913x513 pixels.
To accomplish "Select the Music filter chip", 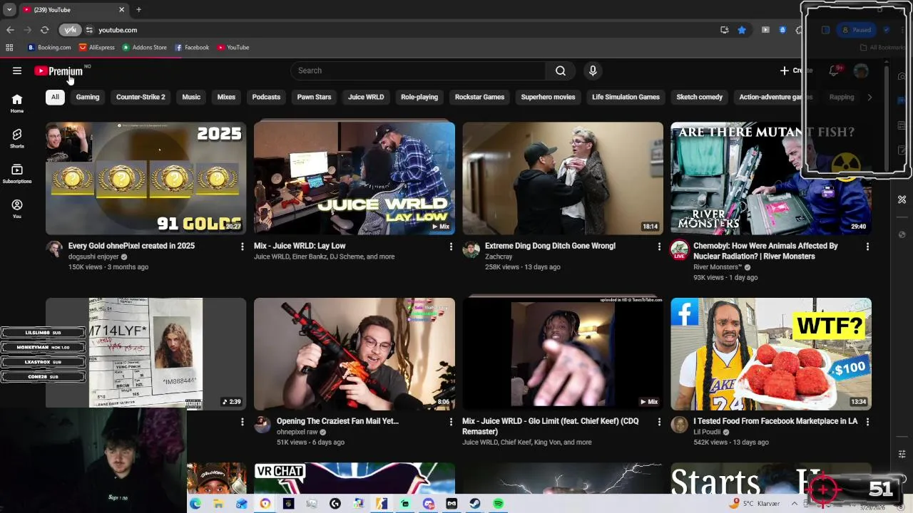I will [191, 97].
